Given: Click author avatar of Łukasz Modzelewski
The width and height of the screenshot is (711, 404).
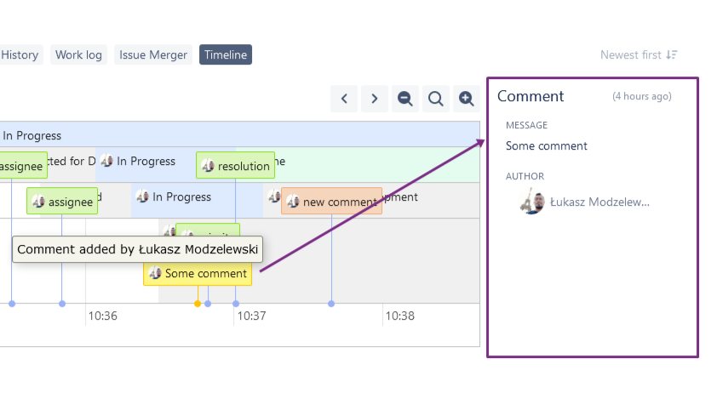Looking at the screenshot, I should tap(533, 202).
